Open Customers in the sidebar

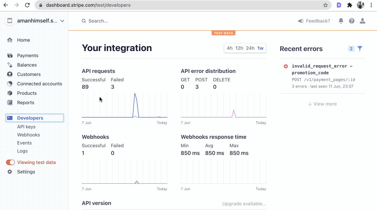(x=29, y=74)
